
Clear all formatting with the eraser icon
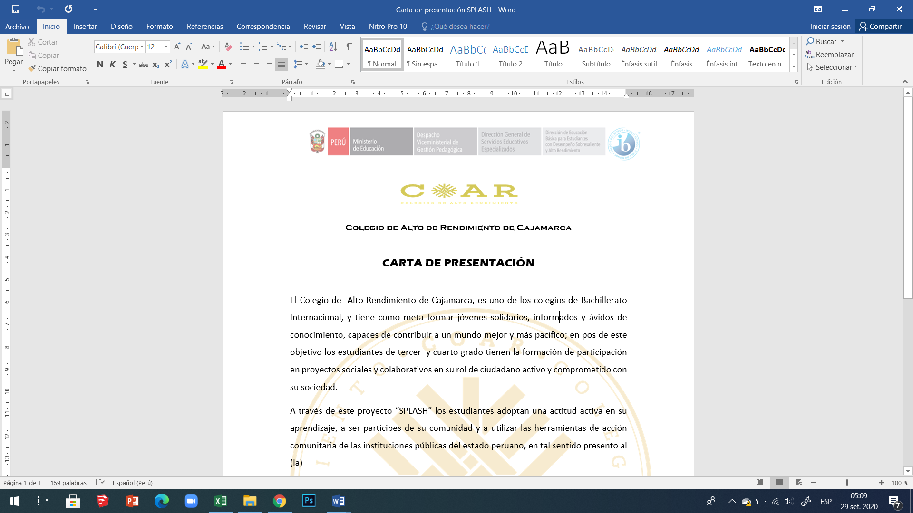(x=228, y=47)
